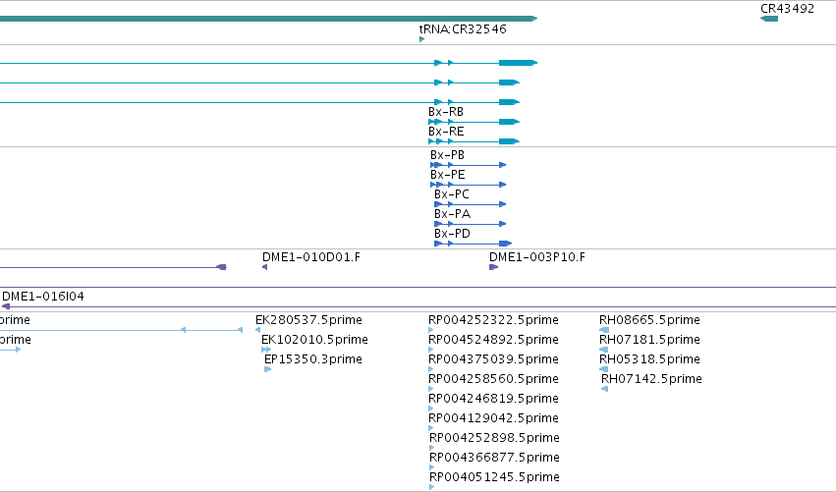Select the RP004524892.5prime label
Screen dimensions: 836x492
(x=494, y=340)
